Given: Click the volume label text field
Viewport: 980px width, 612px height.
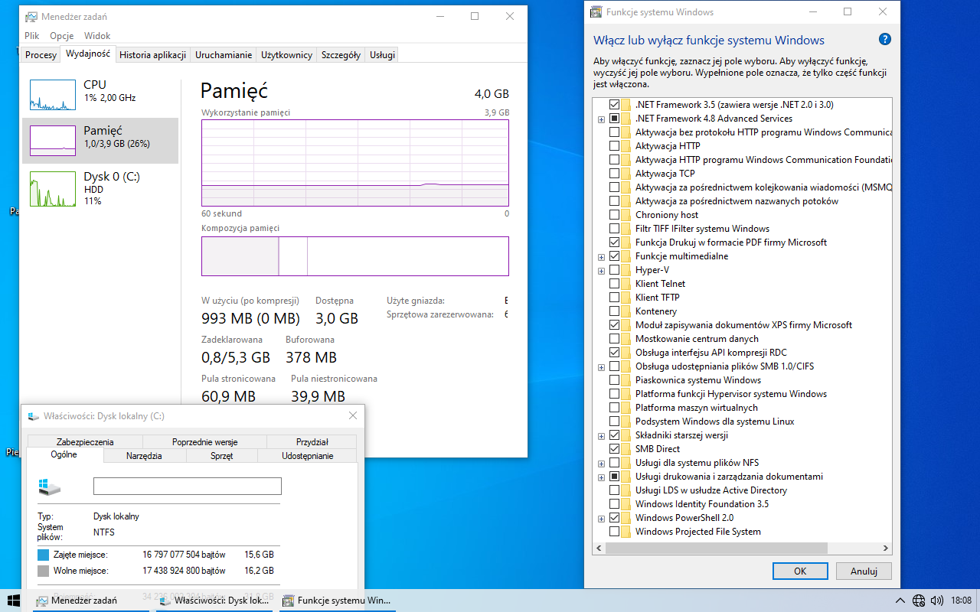Looking at the screenshot, I should pos(187,487).
